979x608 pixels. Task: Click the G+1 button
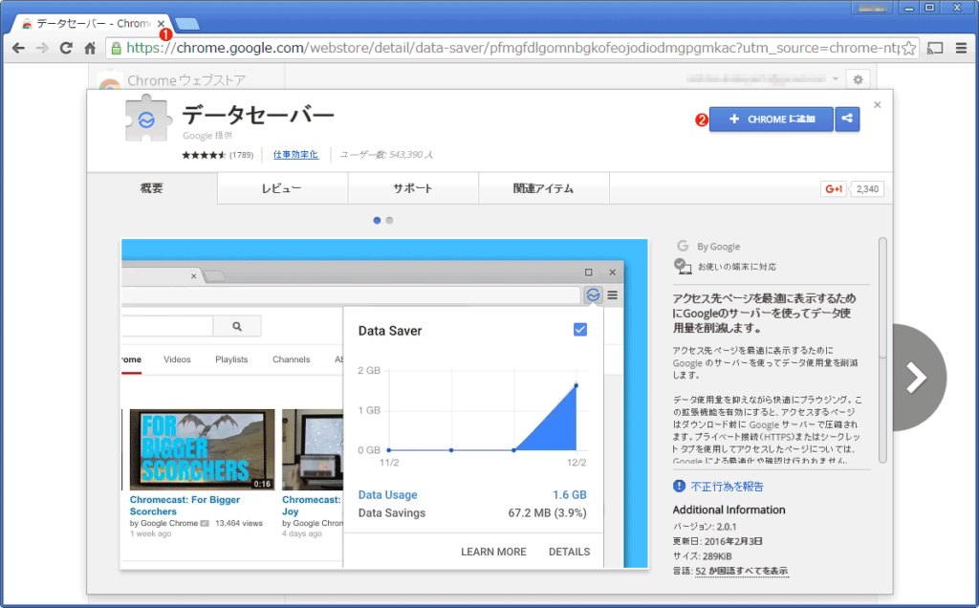[x=834, y=189]
